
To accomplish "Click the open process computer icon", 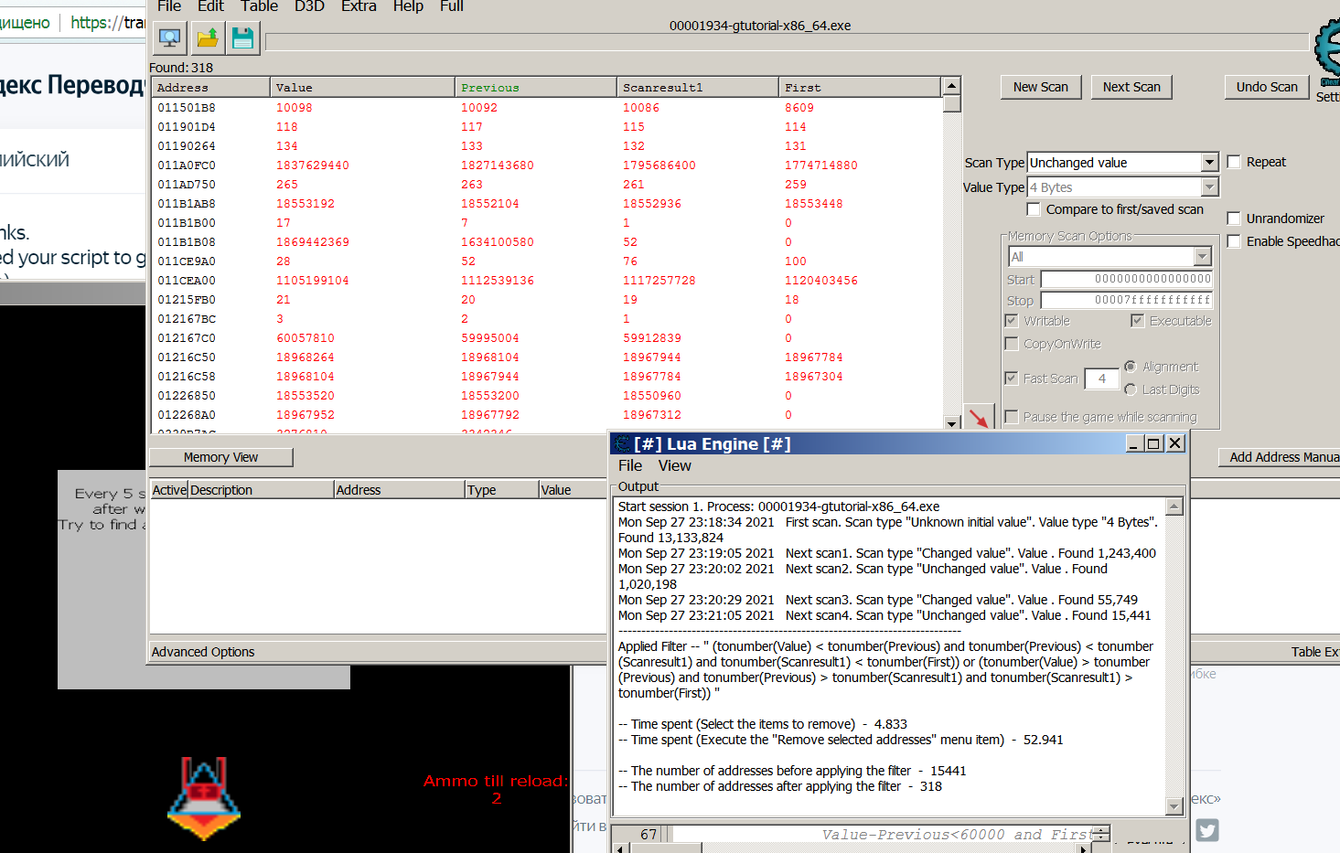I will [169, 38].
